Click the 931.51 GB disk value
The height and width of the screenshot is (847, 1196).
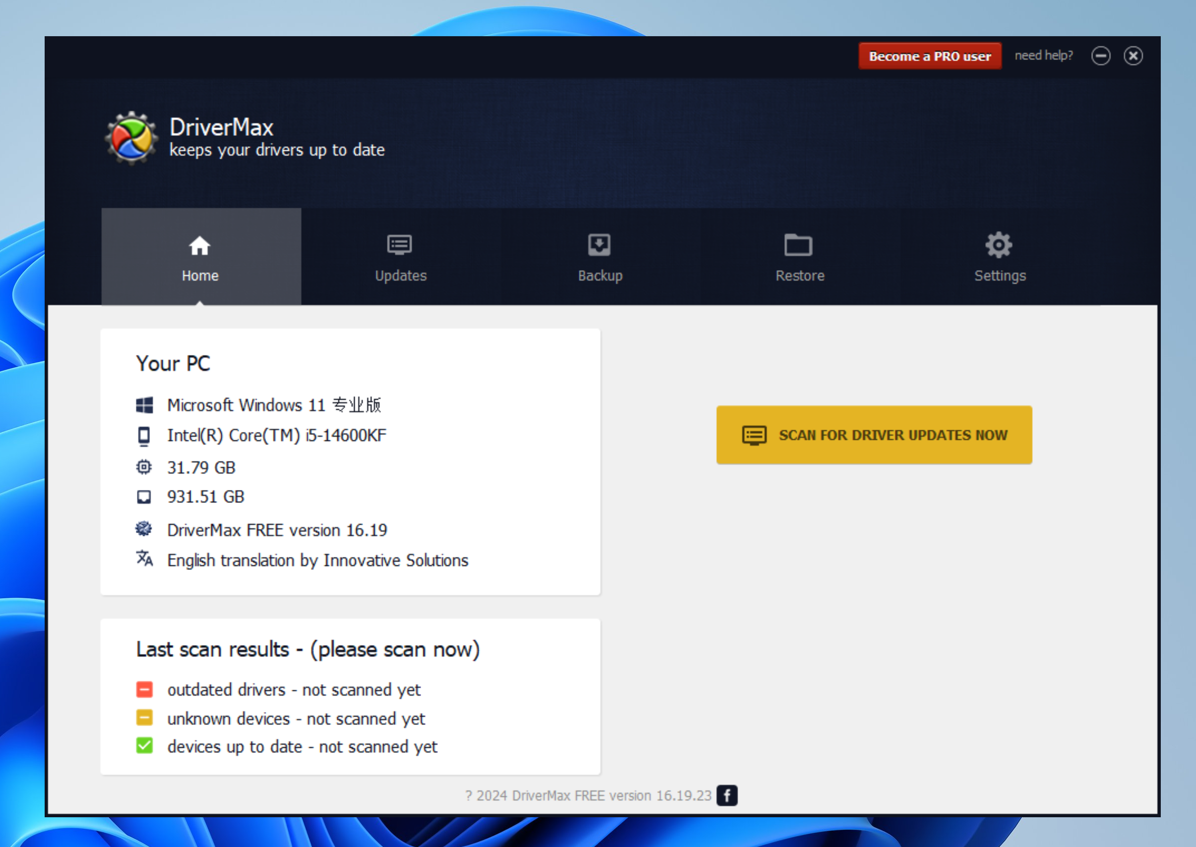click(206, 496)
